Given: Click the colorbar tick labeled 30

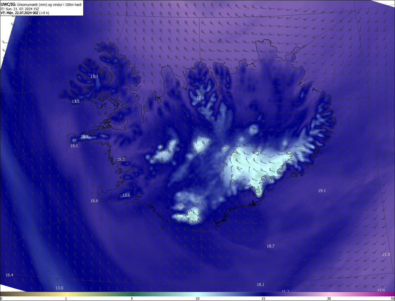Looking at the screenshot, I should click(x=329, y=299).
